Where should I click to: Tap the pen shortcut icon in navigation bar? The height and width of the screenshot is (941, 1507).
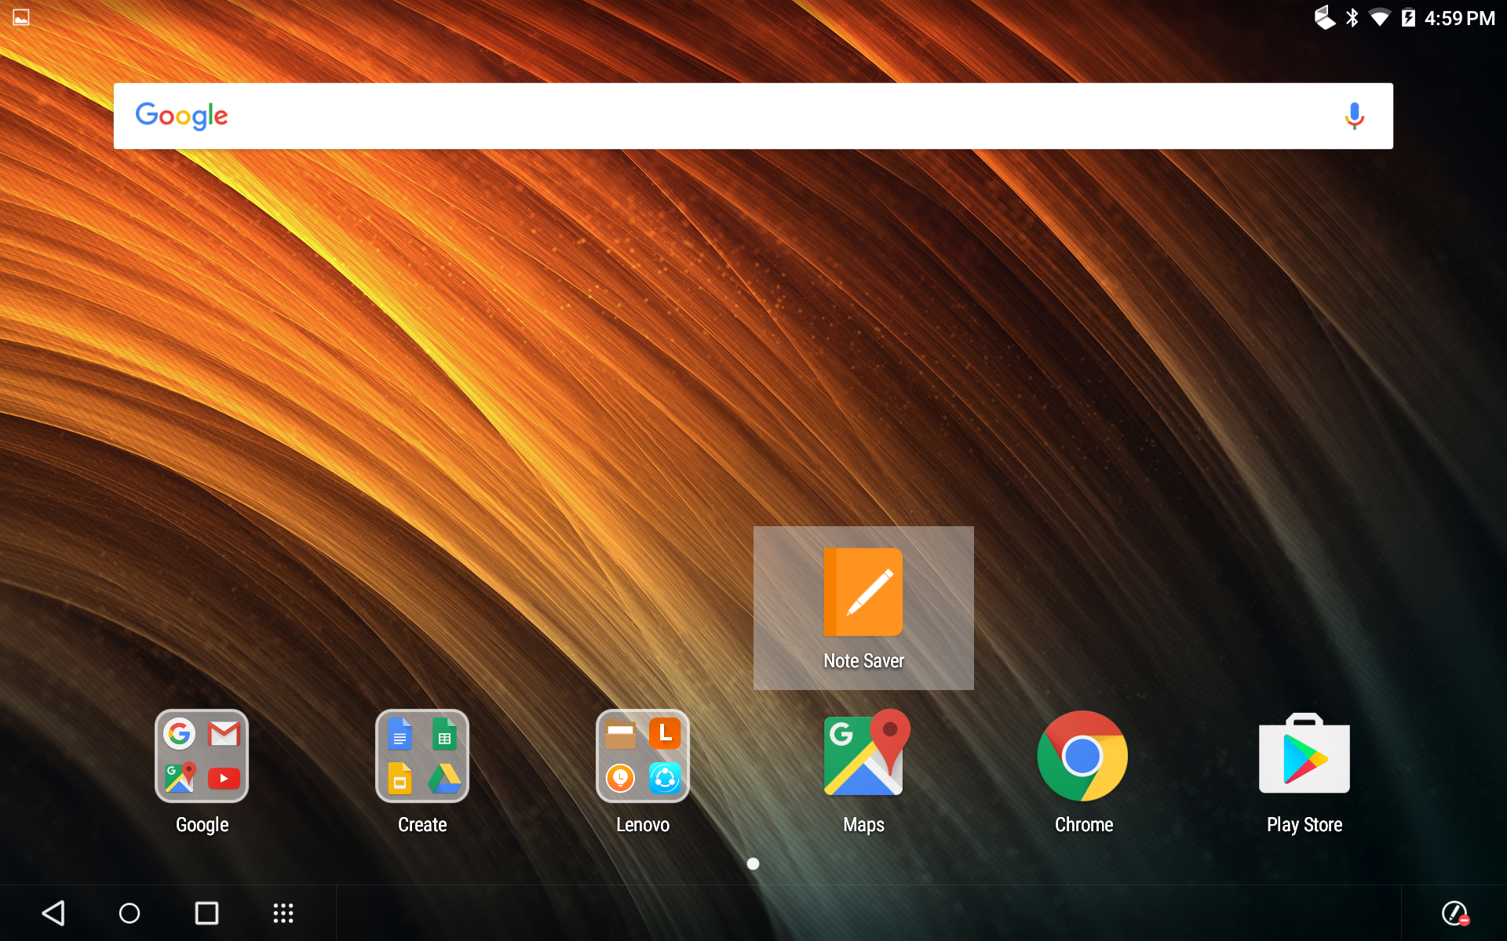[1456, 913]
